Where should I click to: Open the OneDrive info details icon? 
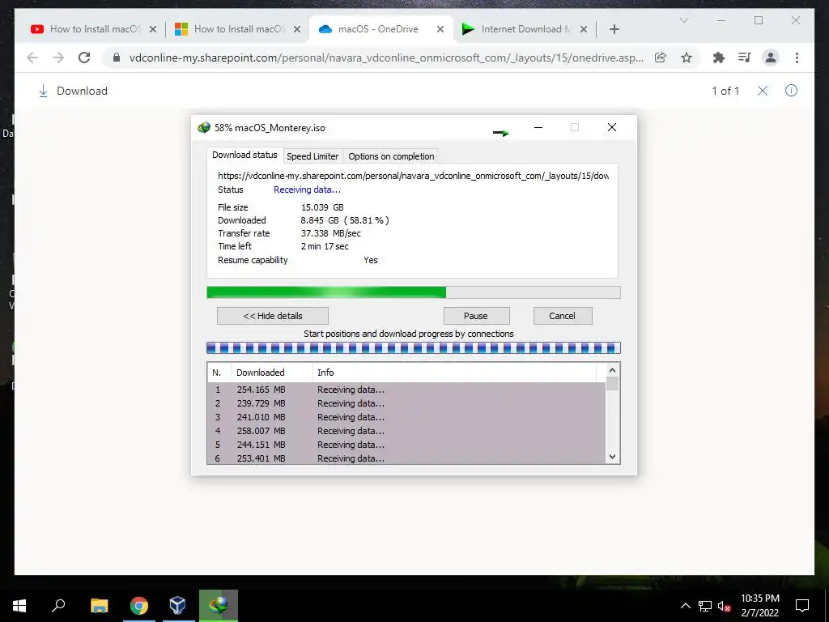(791, 91)
